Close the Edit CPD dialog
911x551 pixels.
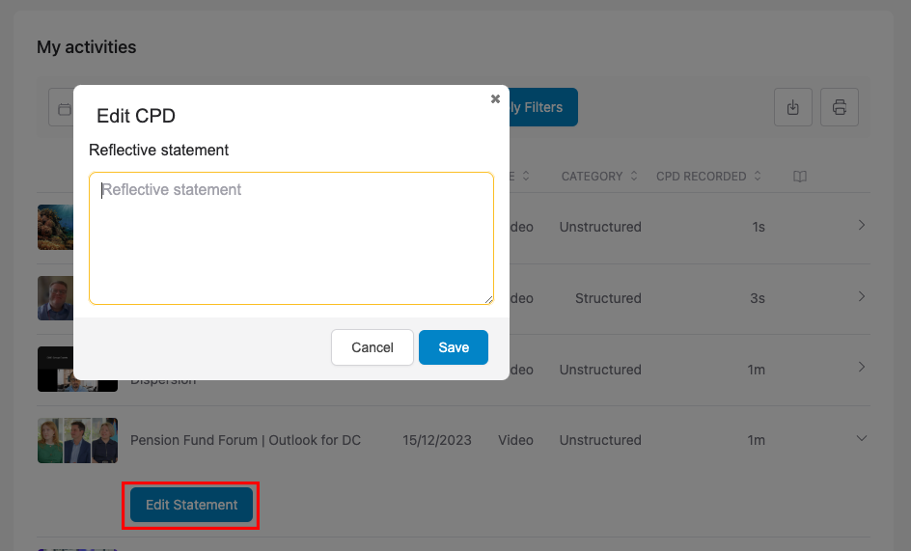(495, 98)
